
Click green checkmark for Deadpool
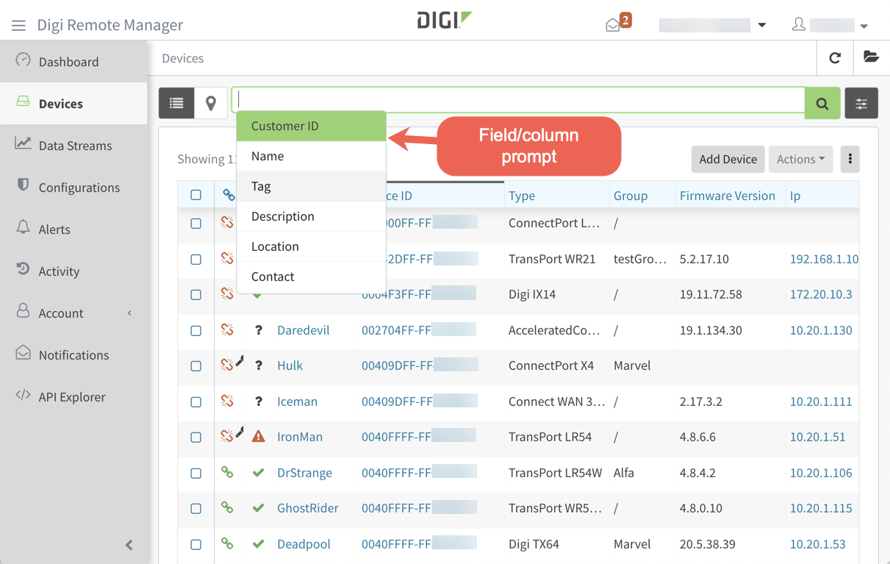click(259, 544)
